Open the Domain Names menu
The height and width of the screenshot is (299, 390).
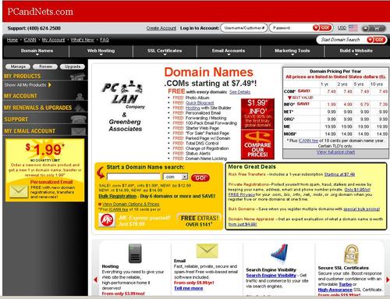tap(37, 52)
